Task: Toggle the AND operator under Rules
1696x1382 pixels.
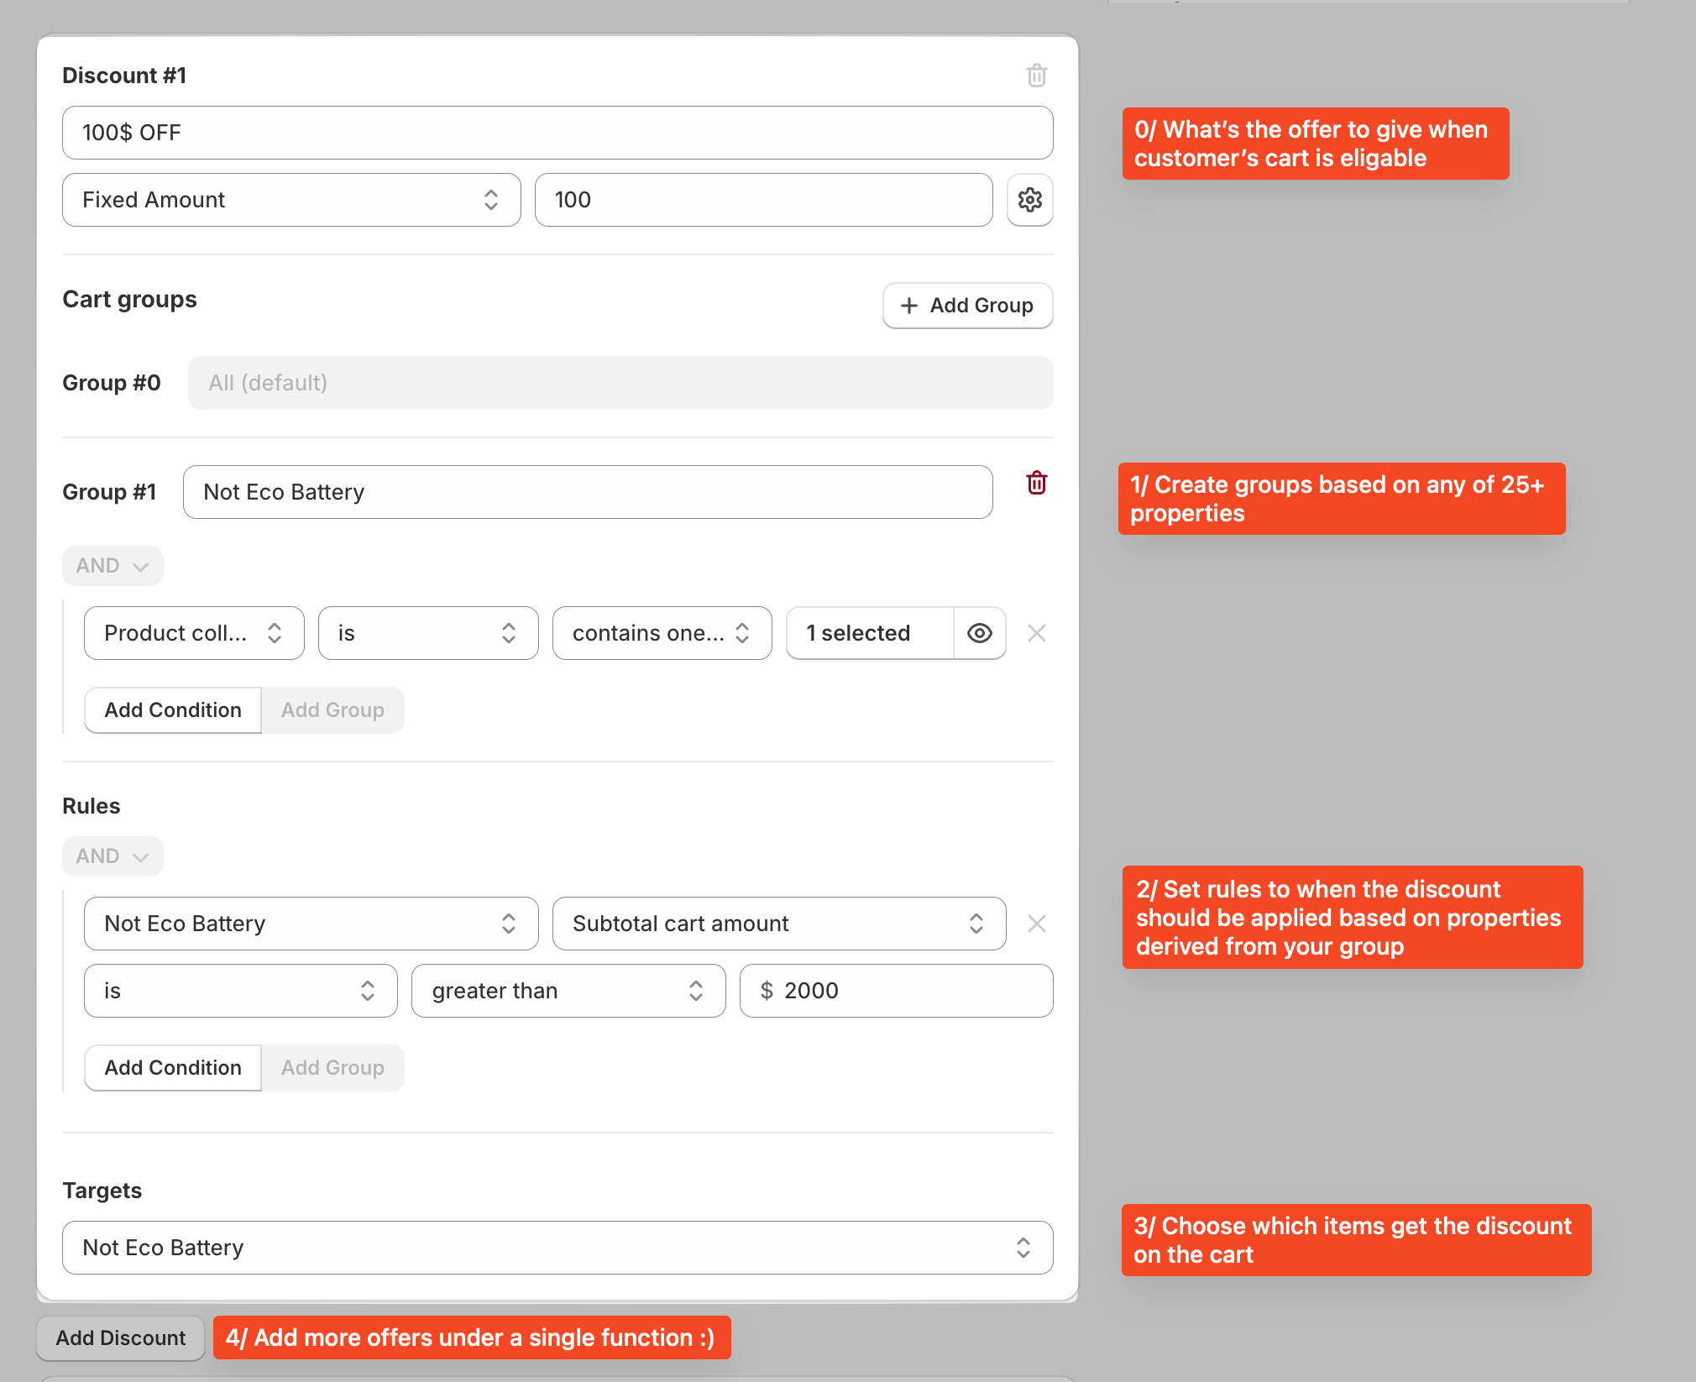Action: (x=113, y=856)
